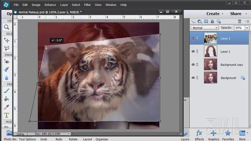
Task: Expand the Share dropdown
Action: point(246,14)
